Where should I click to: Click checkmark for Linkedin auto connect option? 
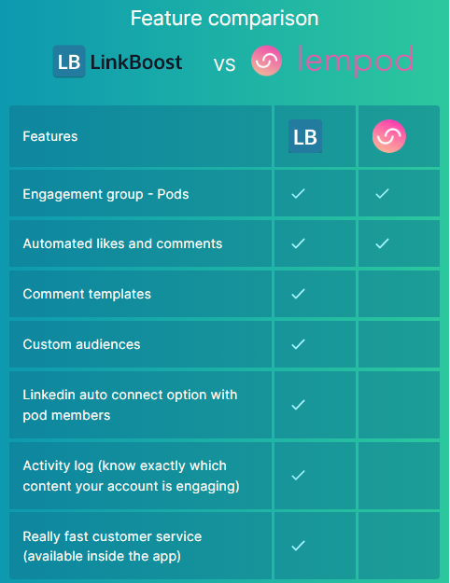pyautogui.click(x=298, y=405)
